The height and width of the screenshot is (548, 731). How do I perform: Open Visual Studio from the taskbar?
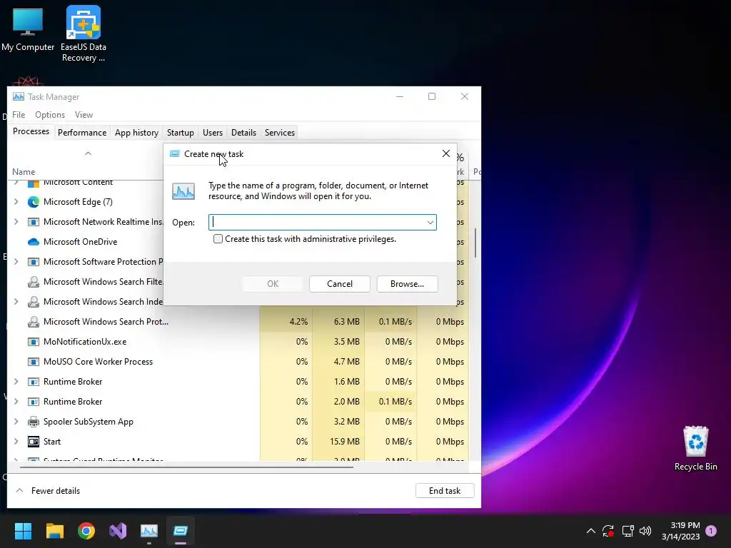[118, 531]
